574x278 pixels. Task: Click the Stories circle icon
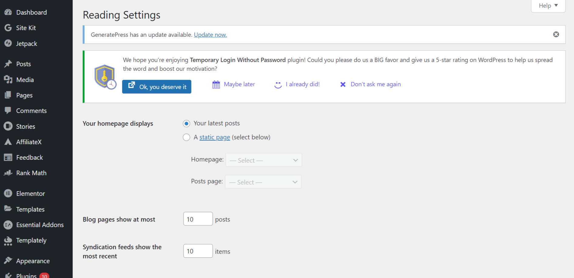point(8,126)
